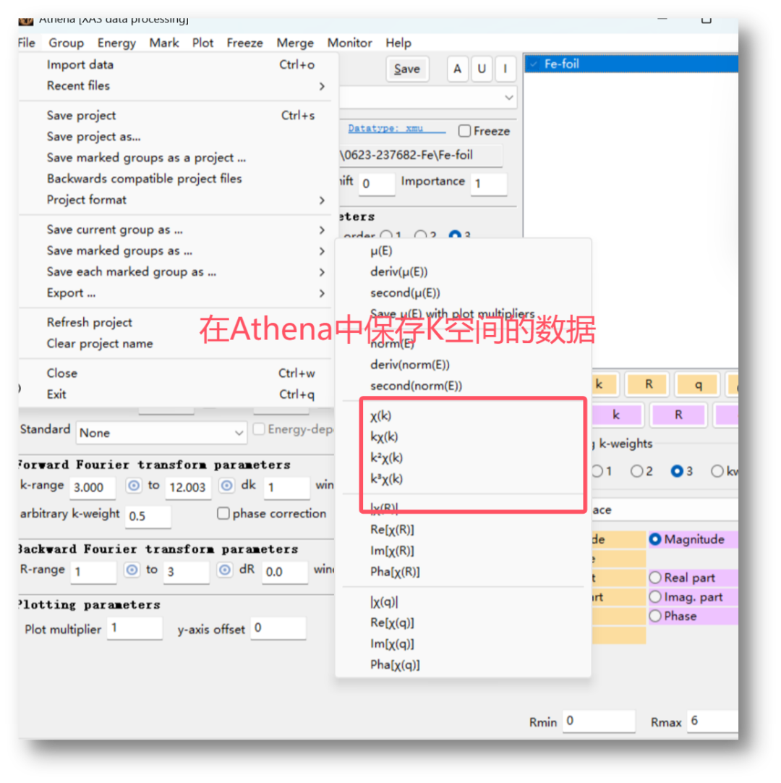Open the Group menu
Screen dimensions: 781x783
coord(66,43)
